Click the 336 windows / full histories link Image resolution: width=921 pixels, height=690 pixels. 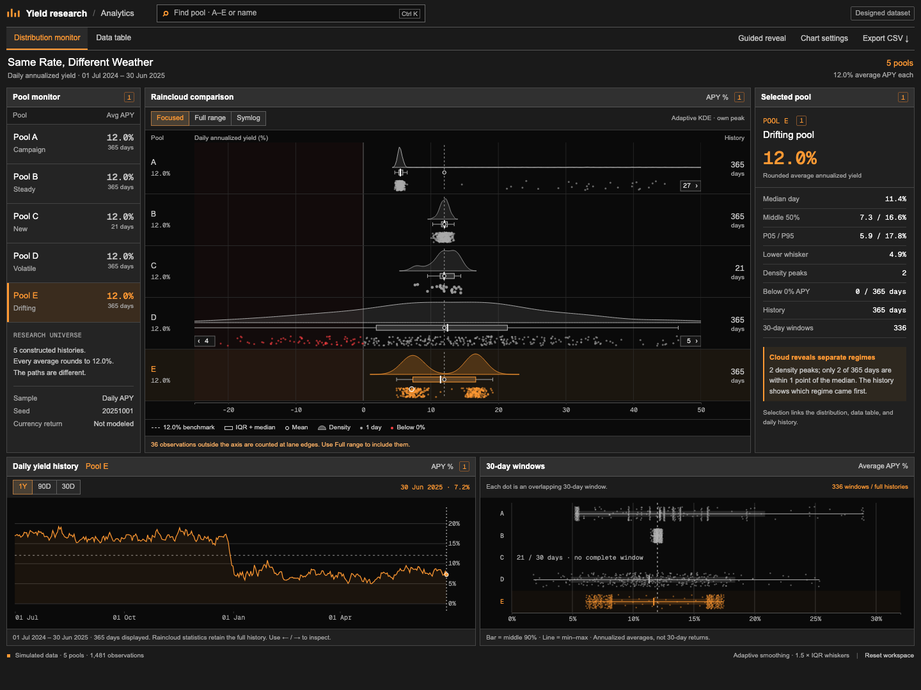click(x=870, y=487)
